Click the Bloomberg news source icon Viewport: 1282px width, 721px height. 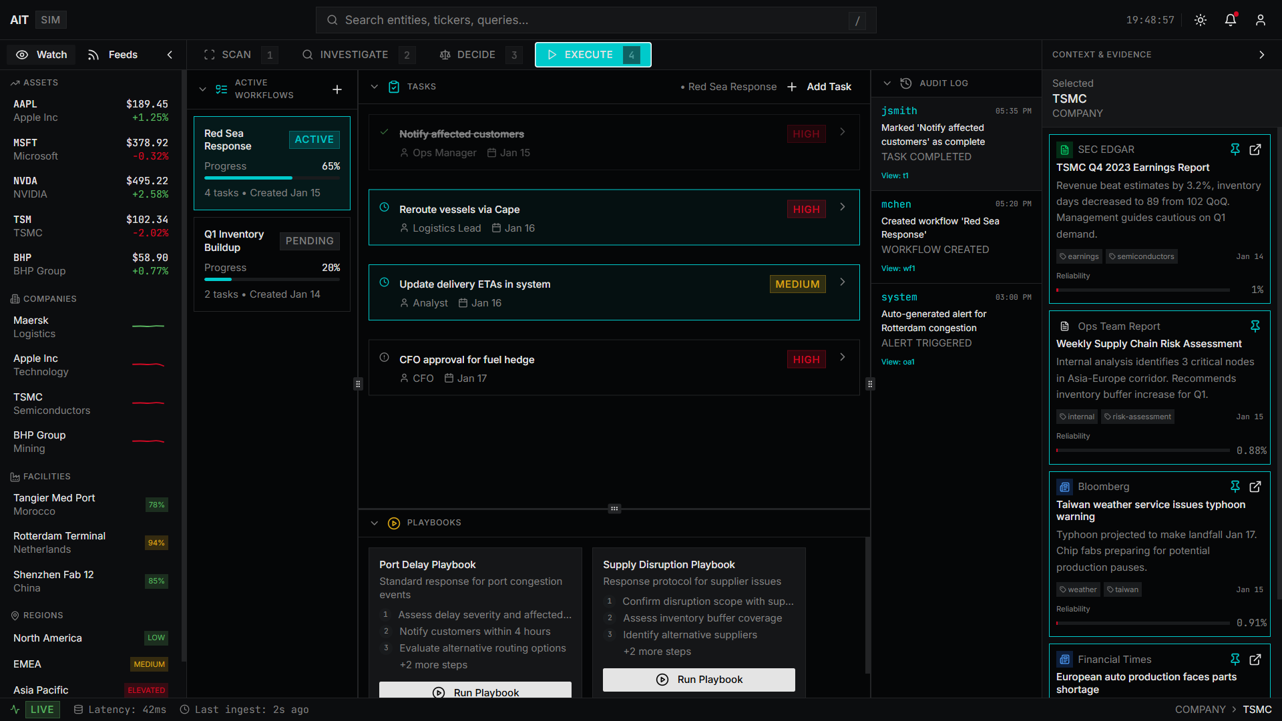coord(1065,487)
